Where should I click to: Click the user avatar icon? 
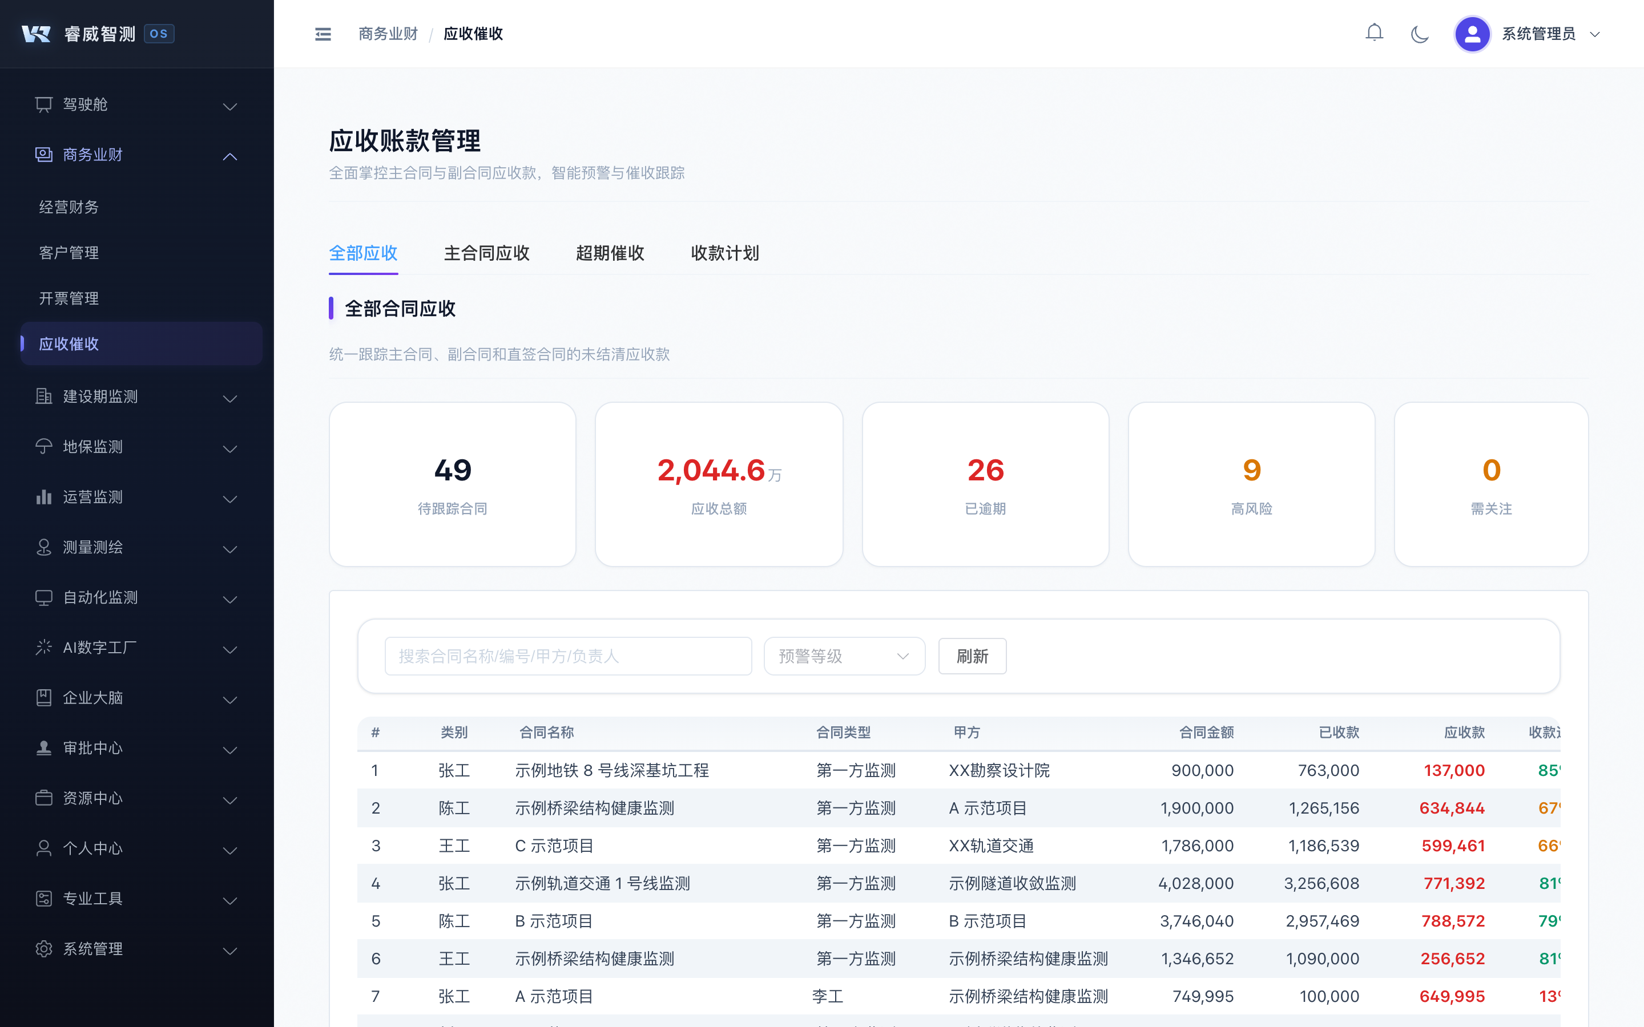pyautogui.click(x=1472, y=34)
